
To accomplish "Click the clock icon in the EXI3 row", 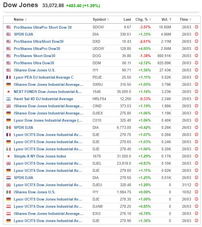I will (x=196, y=213).
